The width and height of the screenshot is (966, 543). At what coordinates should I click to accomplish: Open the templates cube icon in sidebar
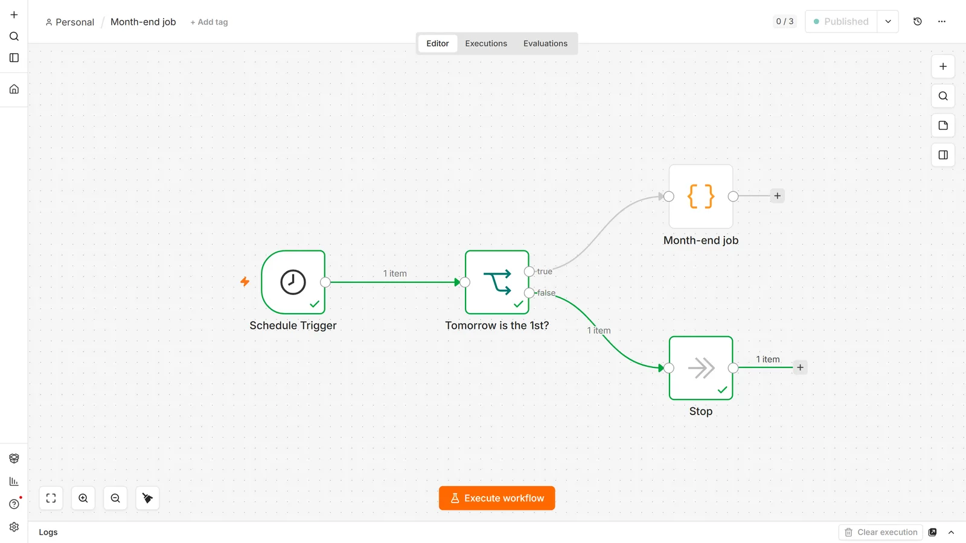14,459
